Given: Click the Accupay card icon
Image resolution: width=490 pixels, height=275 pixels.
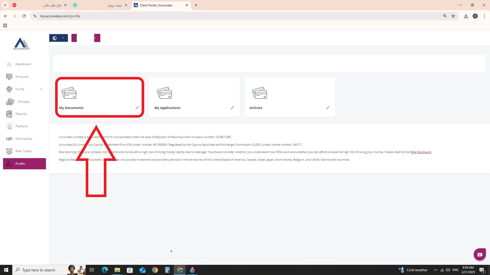Looking at the screenshot, I should (10, 102).
